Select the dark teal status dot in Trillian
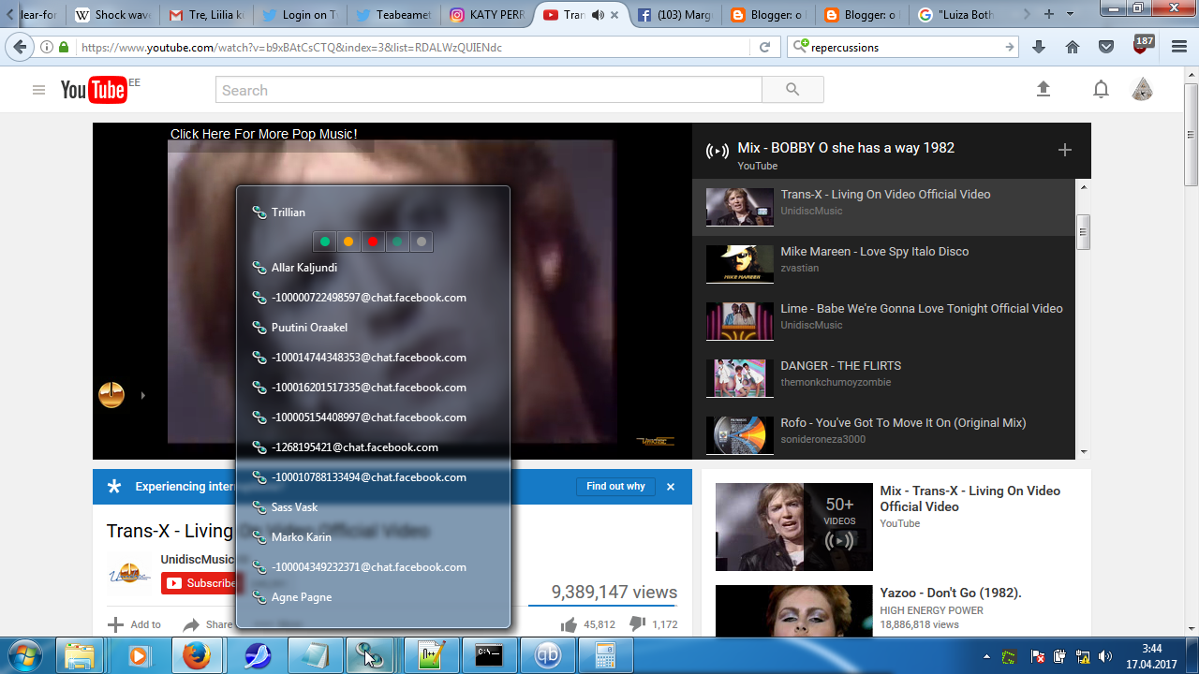Screen dimensions: 1199x674 point(397,242)
